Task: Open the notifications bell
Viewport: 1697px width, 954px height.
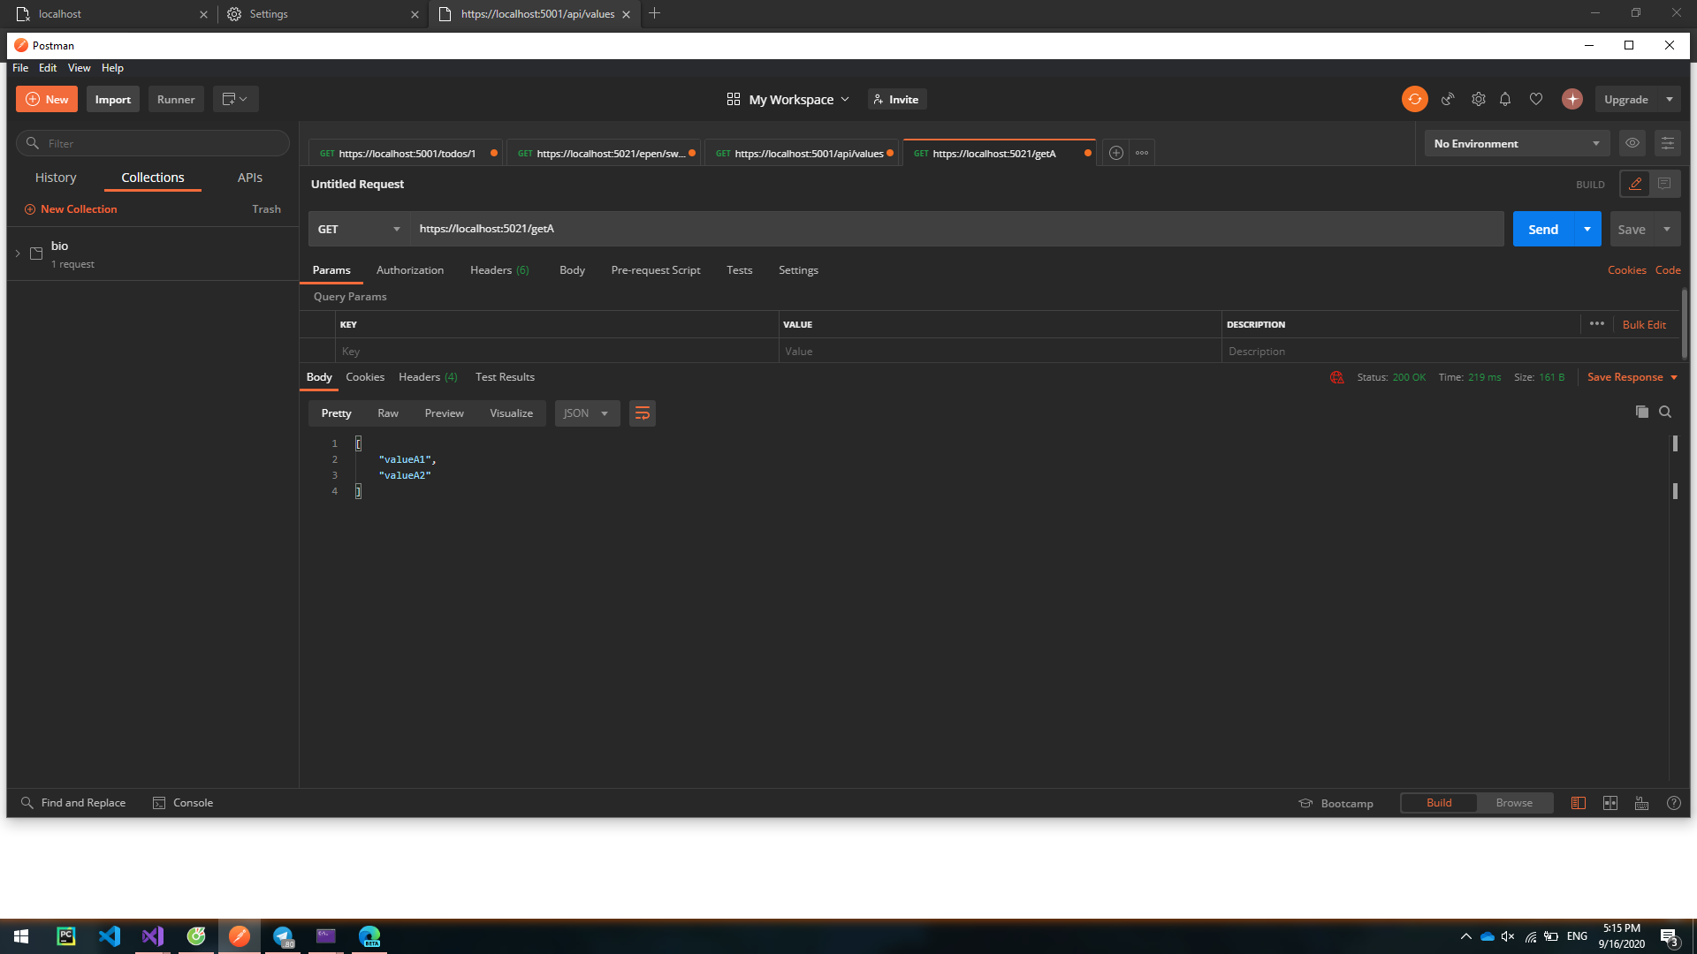Action: pos(1505,99)
